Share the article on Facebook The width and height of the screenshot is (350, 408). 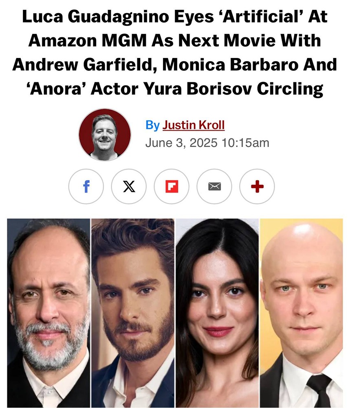coord(86,186)
